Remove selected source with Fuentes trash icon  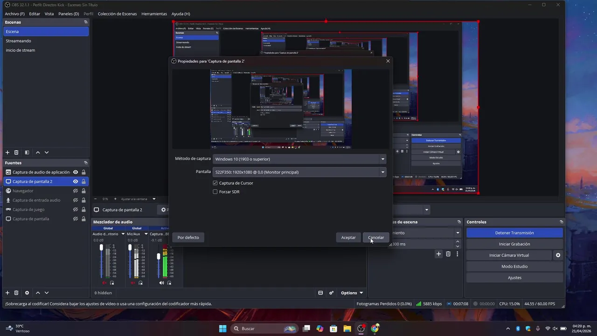click(x=16, y=293)
